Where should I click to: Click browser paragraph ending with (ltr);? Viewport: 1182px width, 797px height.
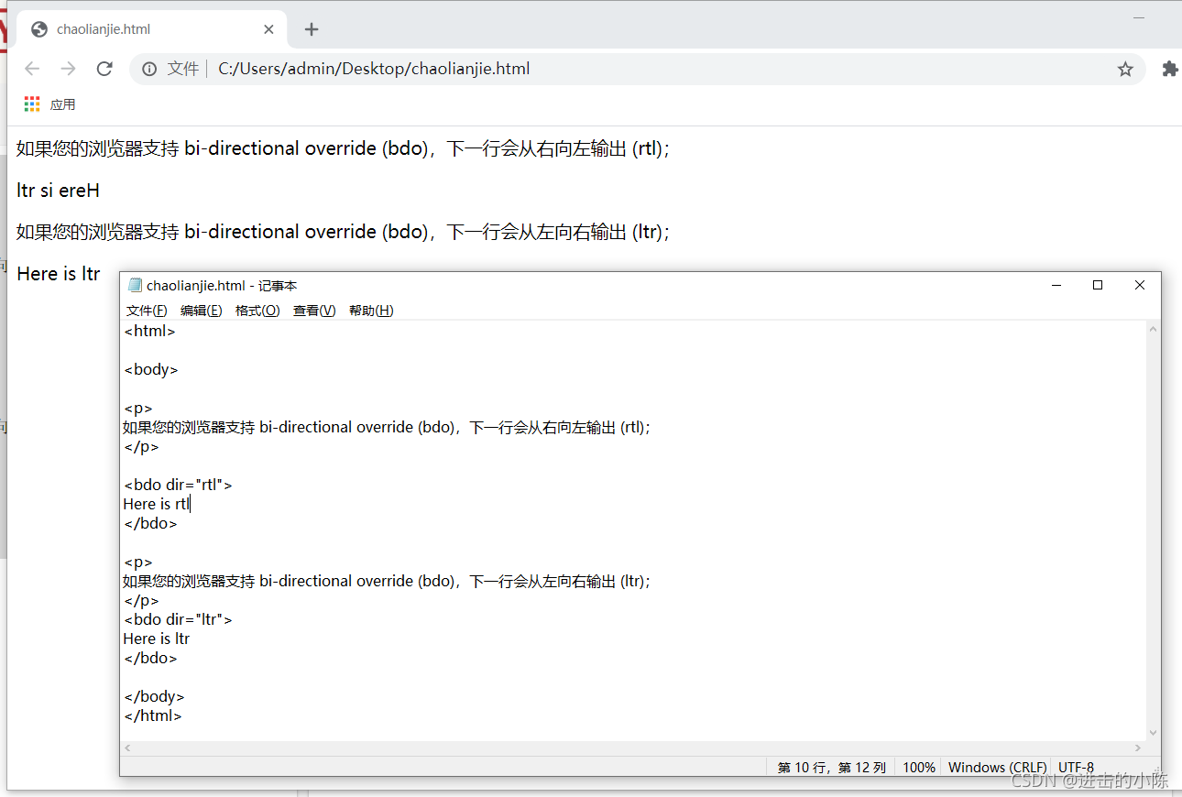click(343, 232)
